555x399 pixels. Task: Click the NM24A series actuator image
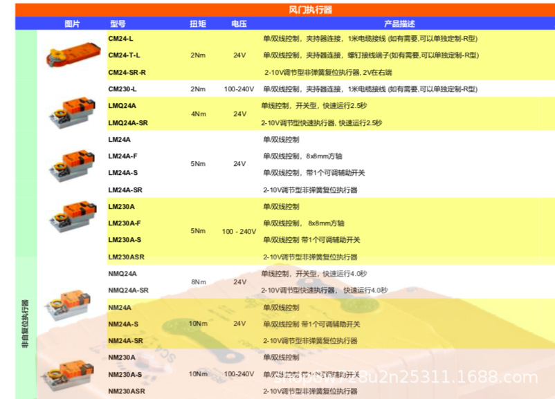coord(67,305)
